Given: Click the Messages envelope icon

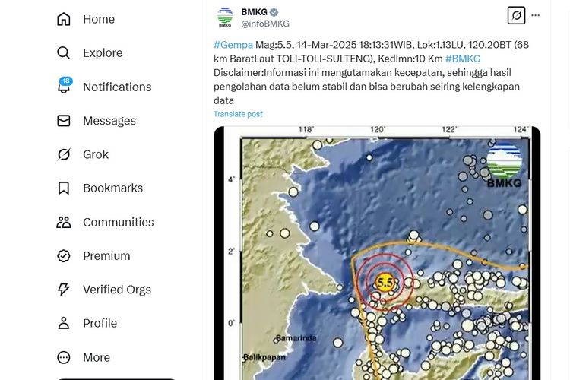Looking at the screenshot, I should 64,120.
